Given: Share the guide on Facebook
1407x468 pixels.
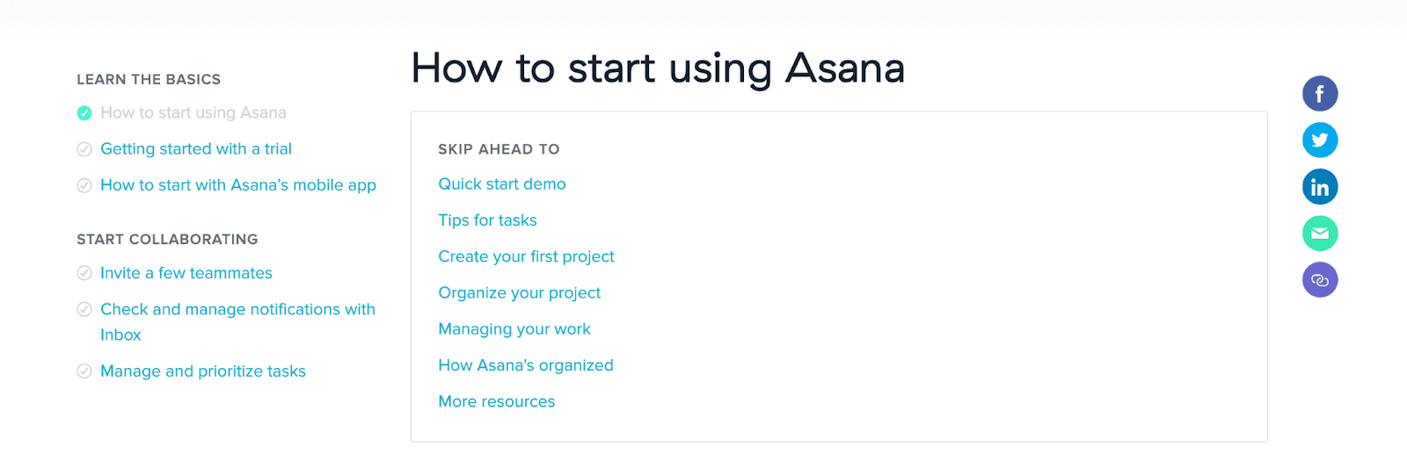Looking at the screenshot, I should point(1320,94).
